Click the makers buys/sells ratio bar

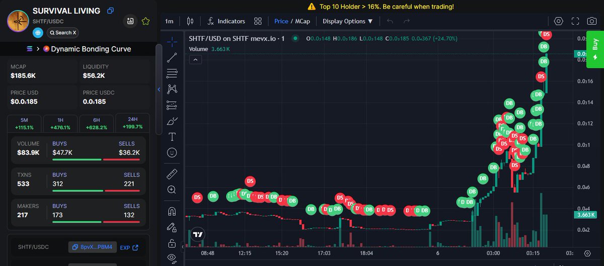[96, 222]
